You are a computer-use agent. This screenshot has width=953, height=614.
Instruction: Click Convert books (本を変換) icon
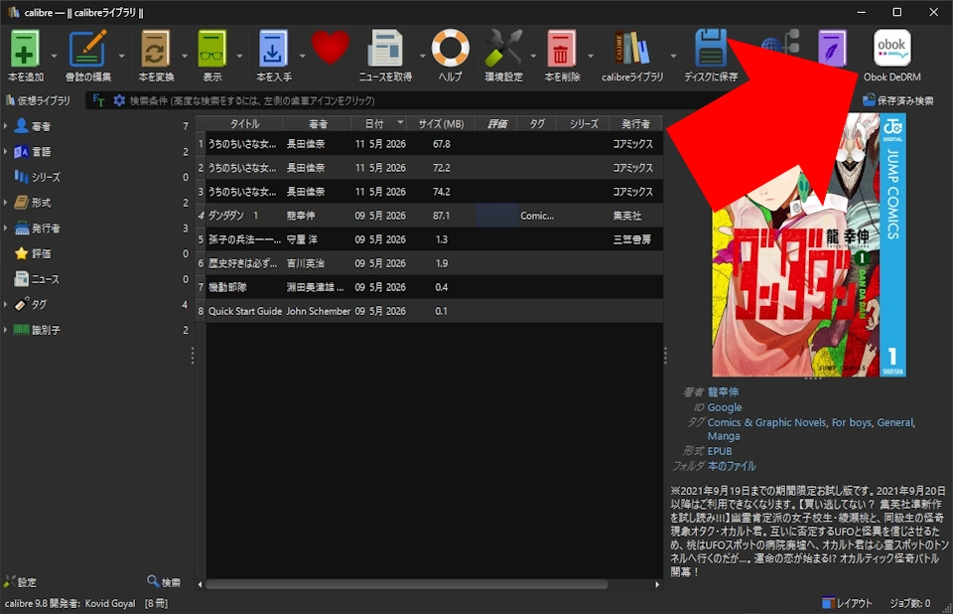click(x=156, y=49)
